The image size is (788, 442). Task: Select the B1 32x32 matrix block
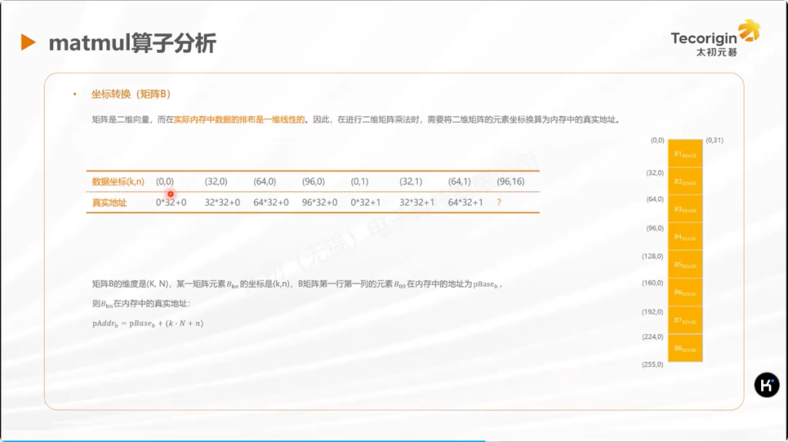685,155
